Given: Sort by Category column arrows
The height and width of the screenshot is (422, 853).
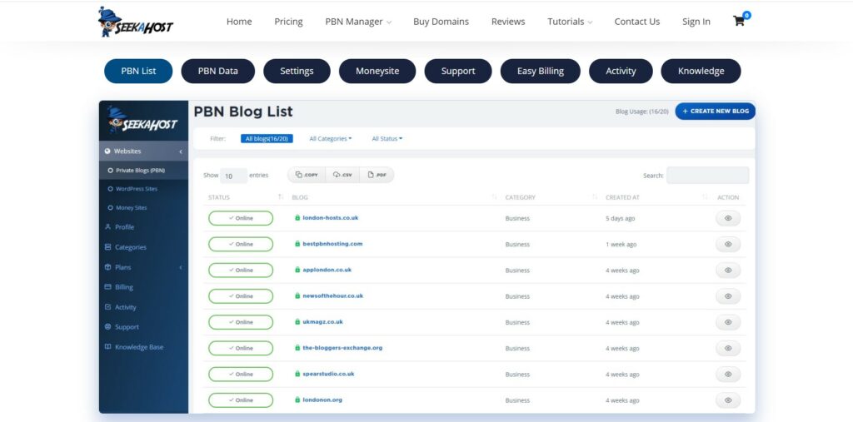Looking at the screenshot, I should [595, 197].
